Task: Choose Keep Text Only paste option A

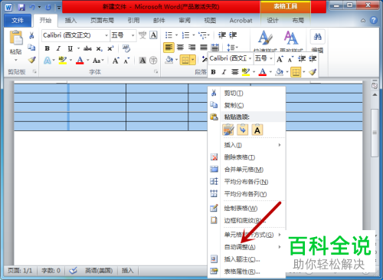Action: point(257,130)
